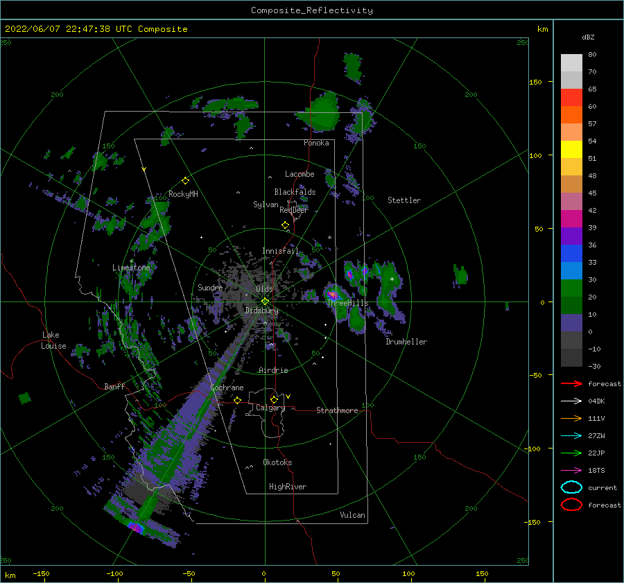Click the Calgary city label
This screenshot has width=624, height=583.
coord(270,408)
